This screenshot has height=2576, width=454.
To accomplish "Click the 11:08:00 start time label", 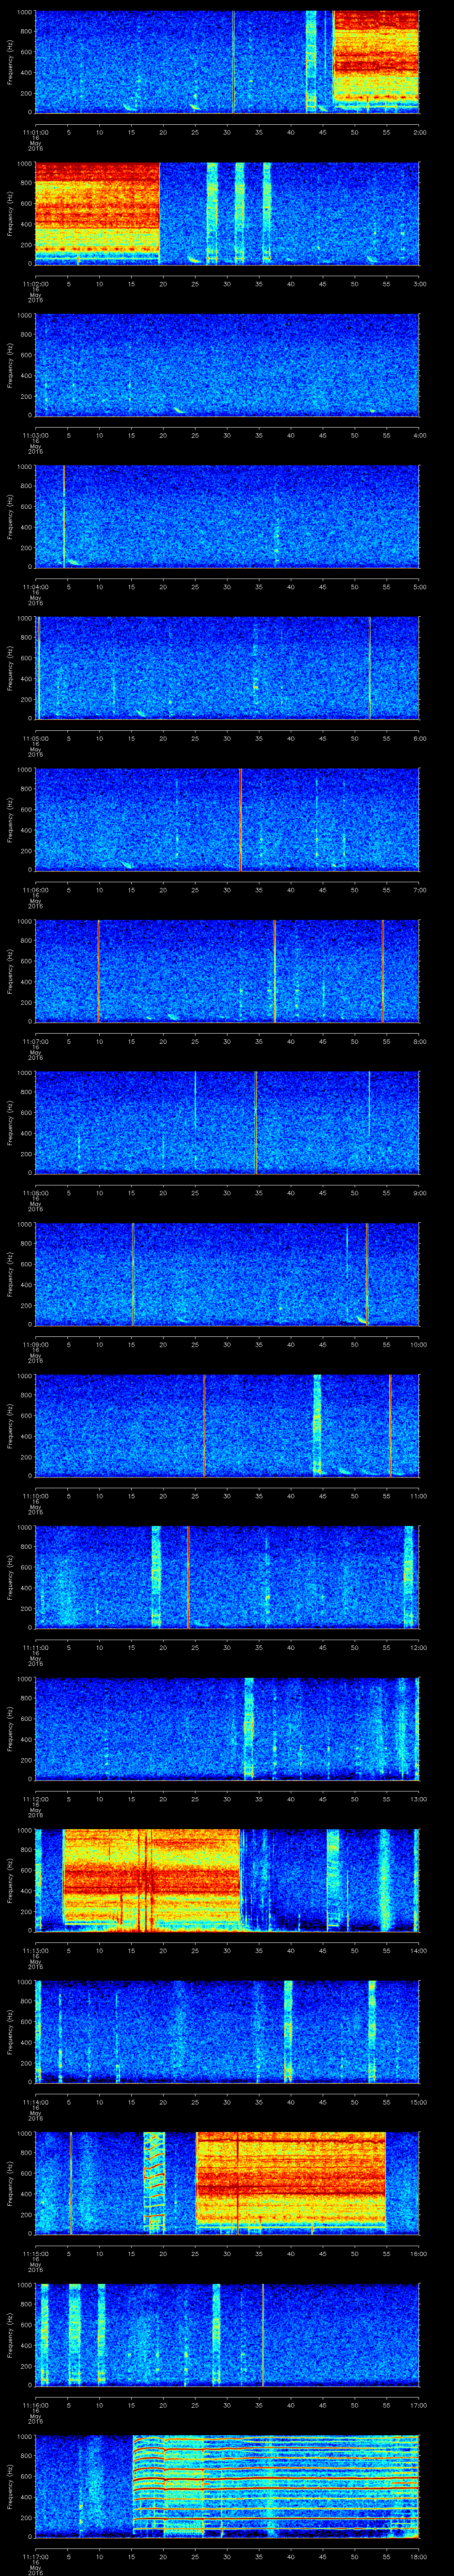I will (x=36, y=1192).
